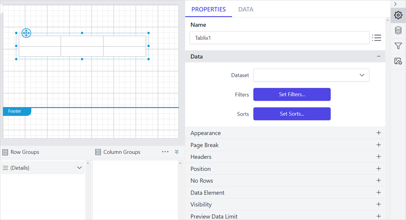Click the Column Groups panel scroll-up arrow

180,163
